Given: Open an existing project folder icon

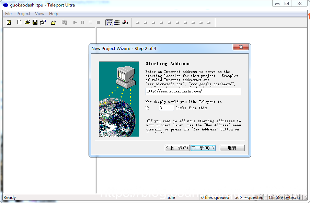Looking at the screenshot, I should (x=27, y=22).
